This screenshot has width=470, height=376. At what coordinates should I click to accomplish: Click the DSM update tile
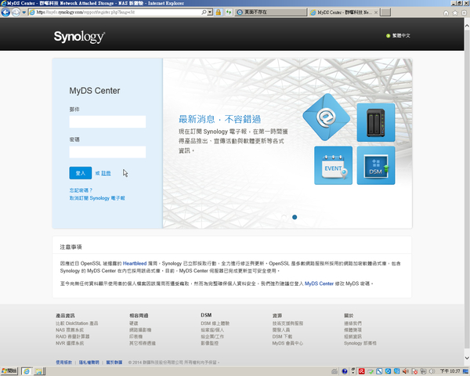pos(375,165)
